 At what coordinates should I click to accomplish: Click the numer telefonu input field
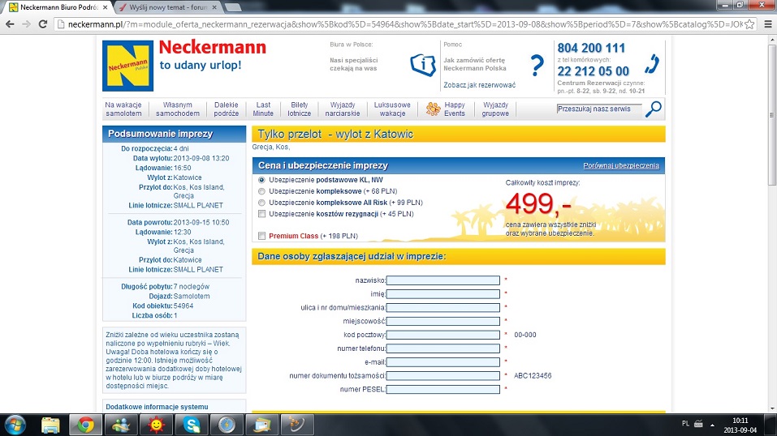(443, 348)
